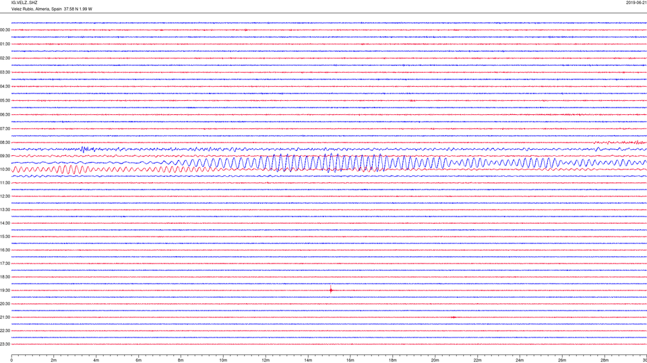Screen dimensions: 647x363
Task: Click the 2m axis tick label
Action: tap(54, 360)
